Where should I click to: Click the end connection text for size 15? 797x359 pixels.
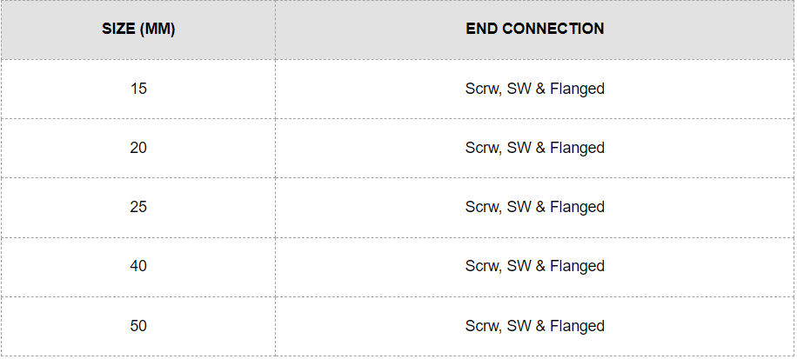(534, 89)
